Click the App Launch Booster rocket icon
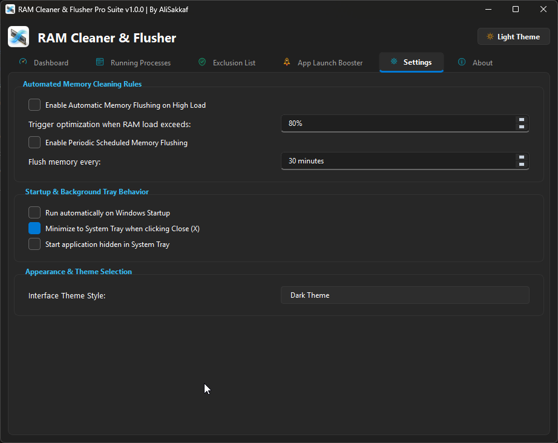The width and height of the screenshot is (558, 443). pyautogui.click(x=287, y=62)
